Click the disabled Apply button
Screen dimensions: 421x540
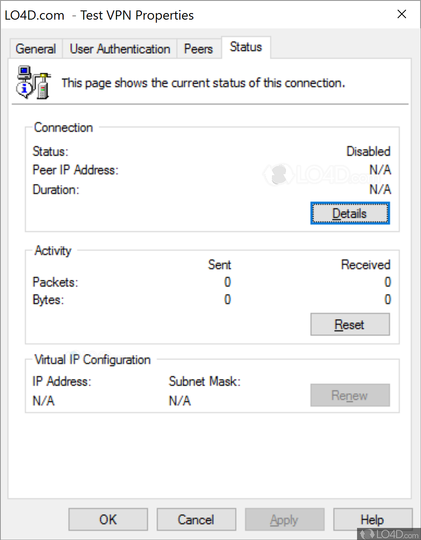(285, 520)
